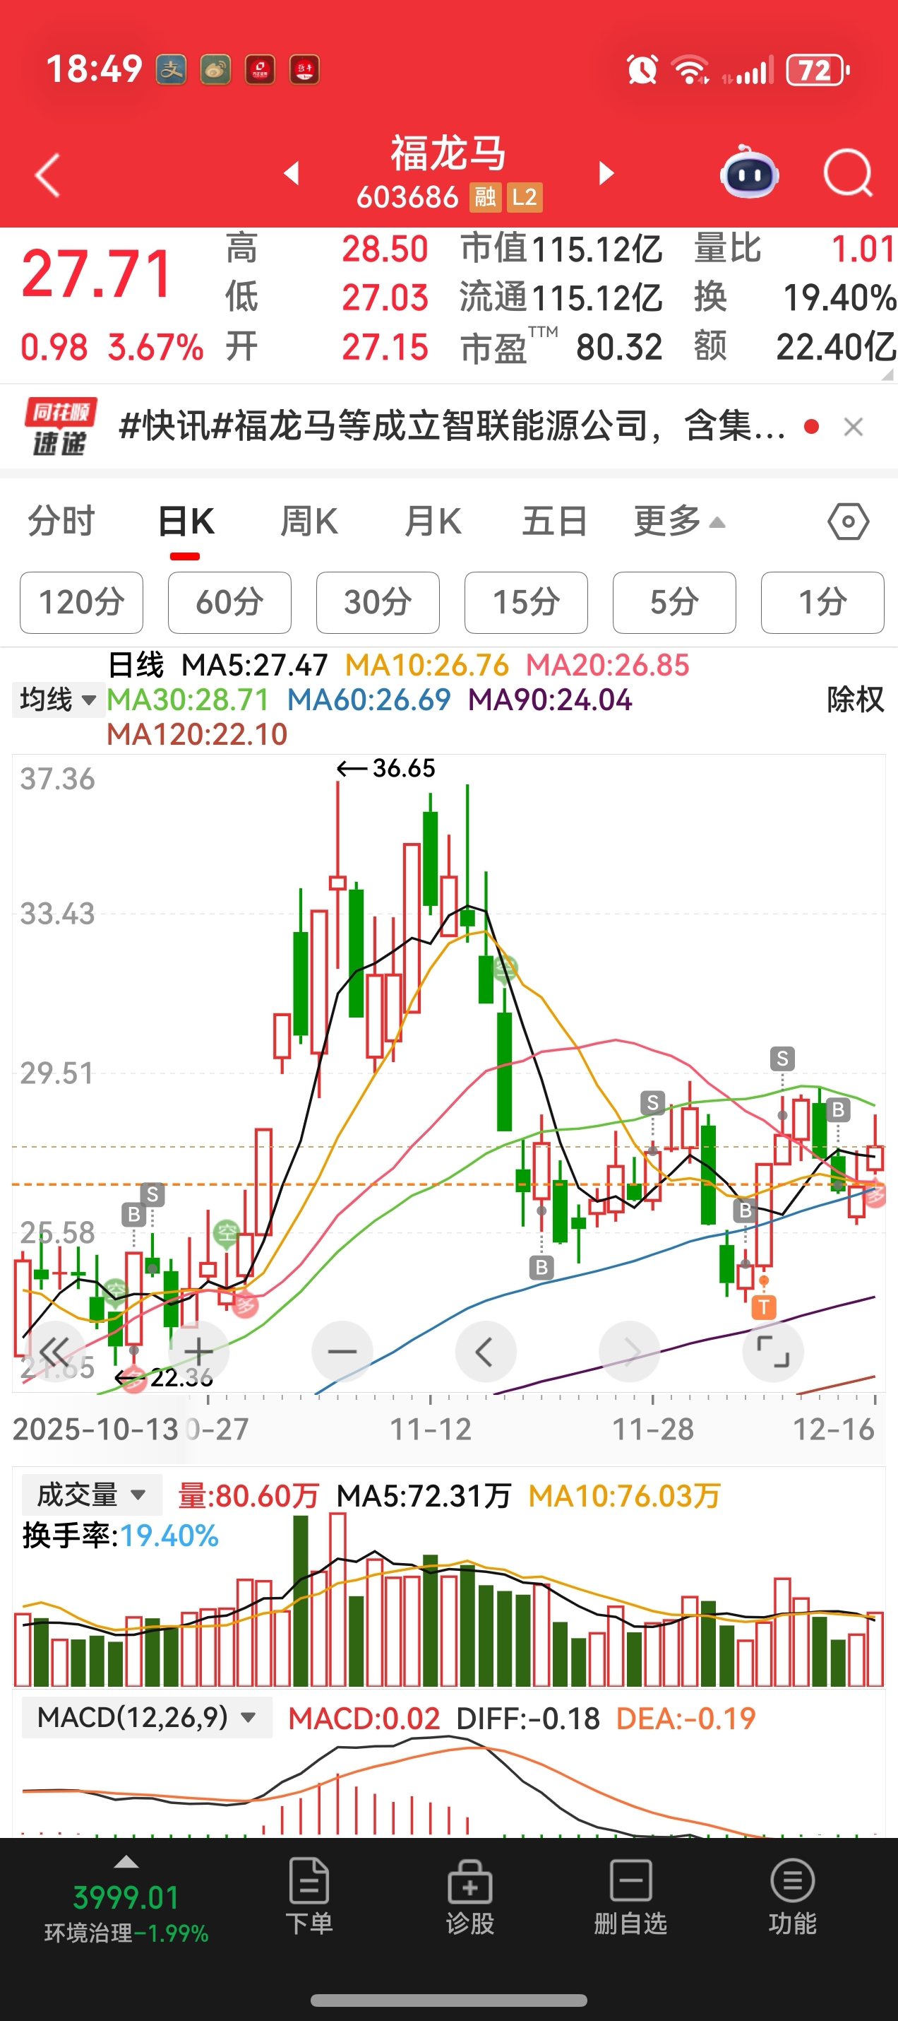Tap the 3999.01 index value
The height and width of the screenshot is (2021, 898).
coord(126,1898)
